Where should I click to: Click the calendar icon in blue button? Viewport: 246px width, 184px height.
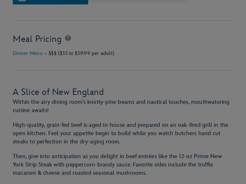click(x=22, y=1)
